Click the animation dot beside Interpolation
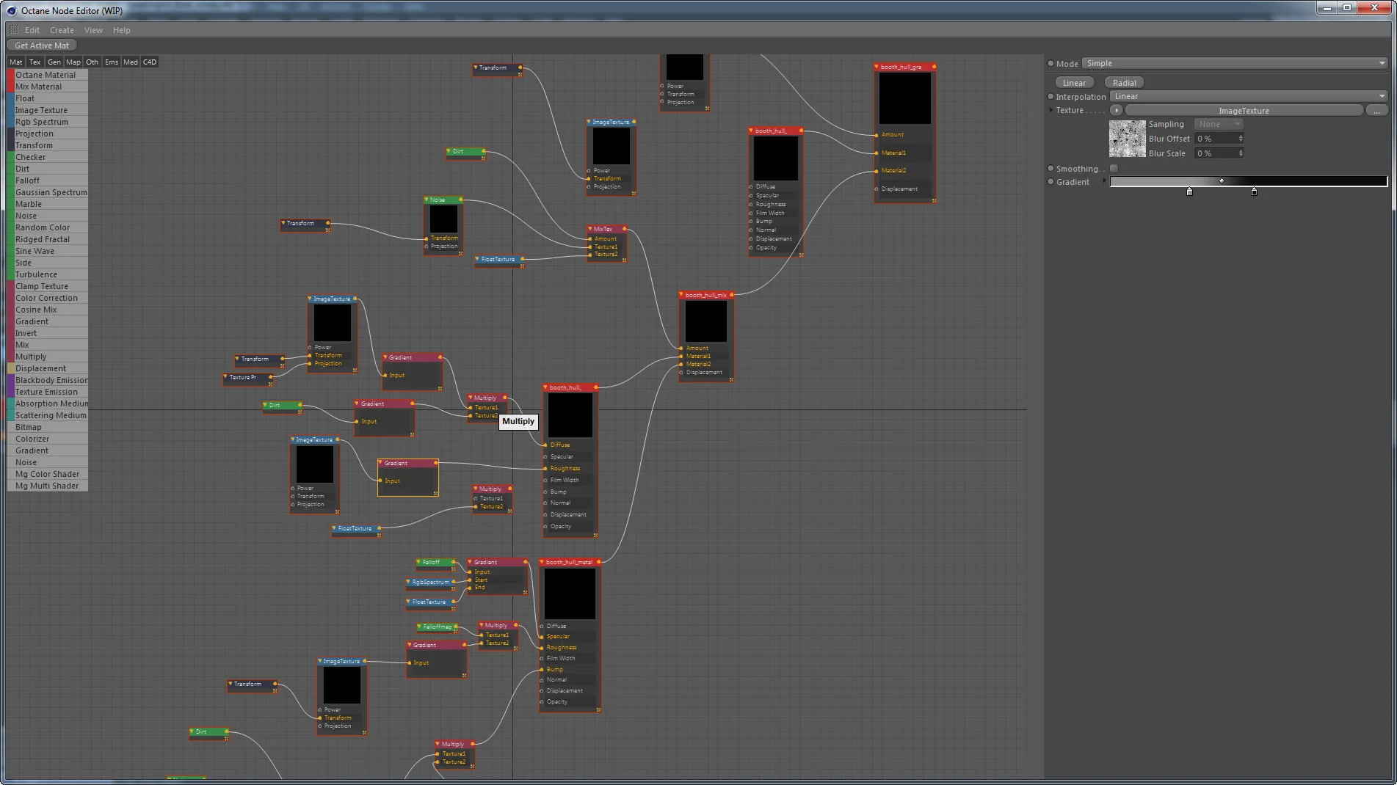Image resolution: width=1397 pixels, height=785 pixels. 1051,97
